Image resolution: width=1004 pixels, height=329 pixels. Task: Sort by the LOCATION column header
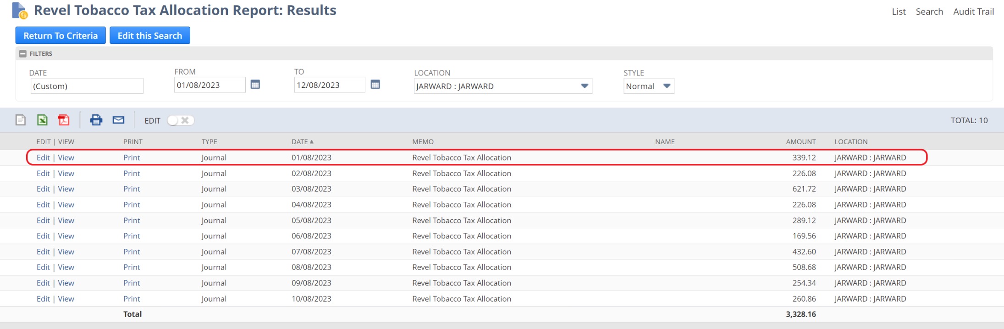[851, 142]
